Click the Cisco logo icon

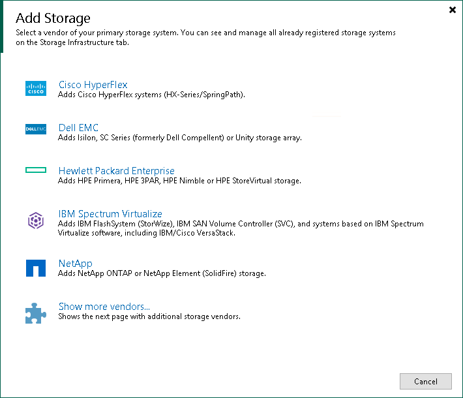pos(36,89)
